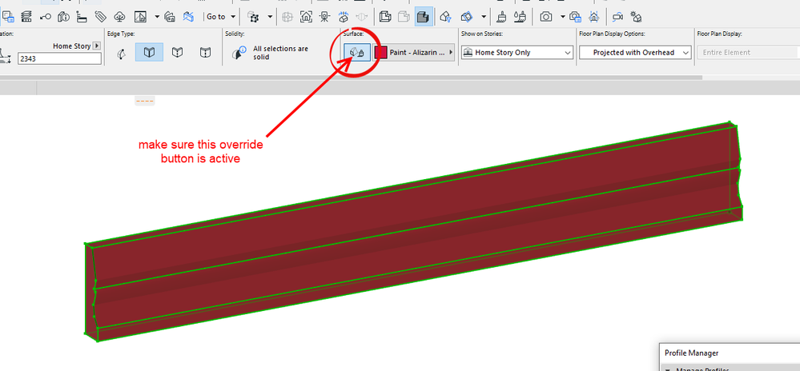Select the red morph beam in 3D view

(x=413, y=232)
